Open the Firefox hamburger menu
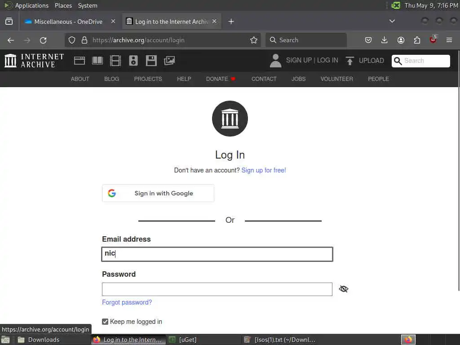Image resolution: width=460 pixels, height=345 pixels. 449,40
